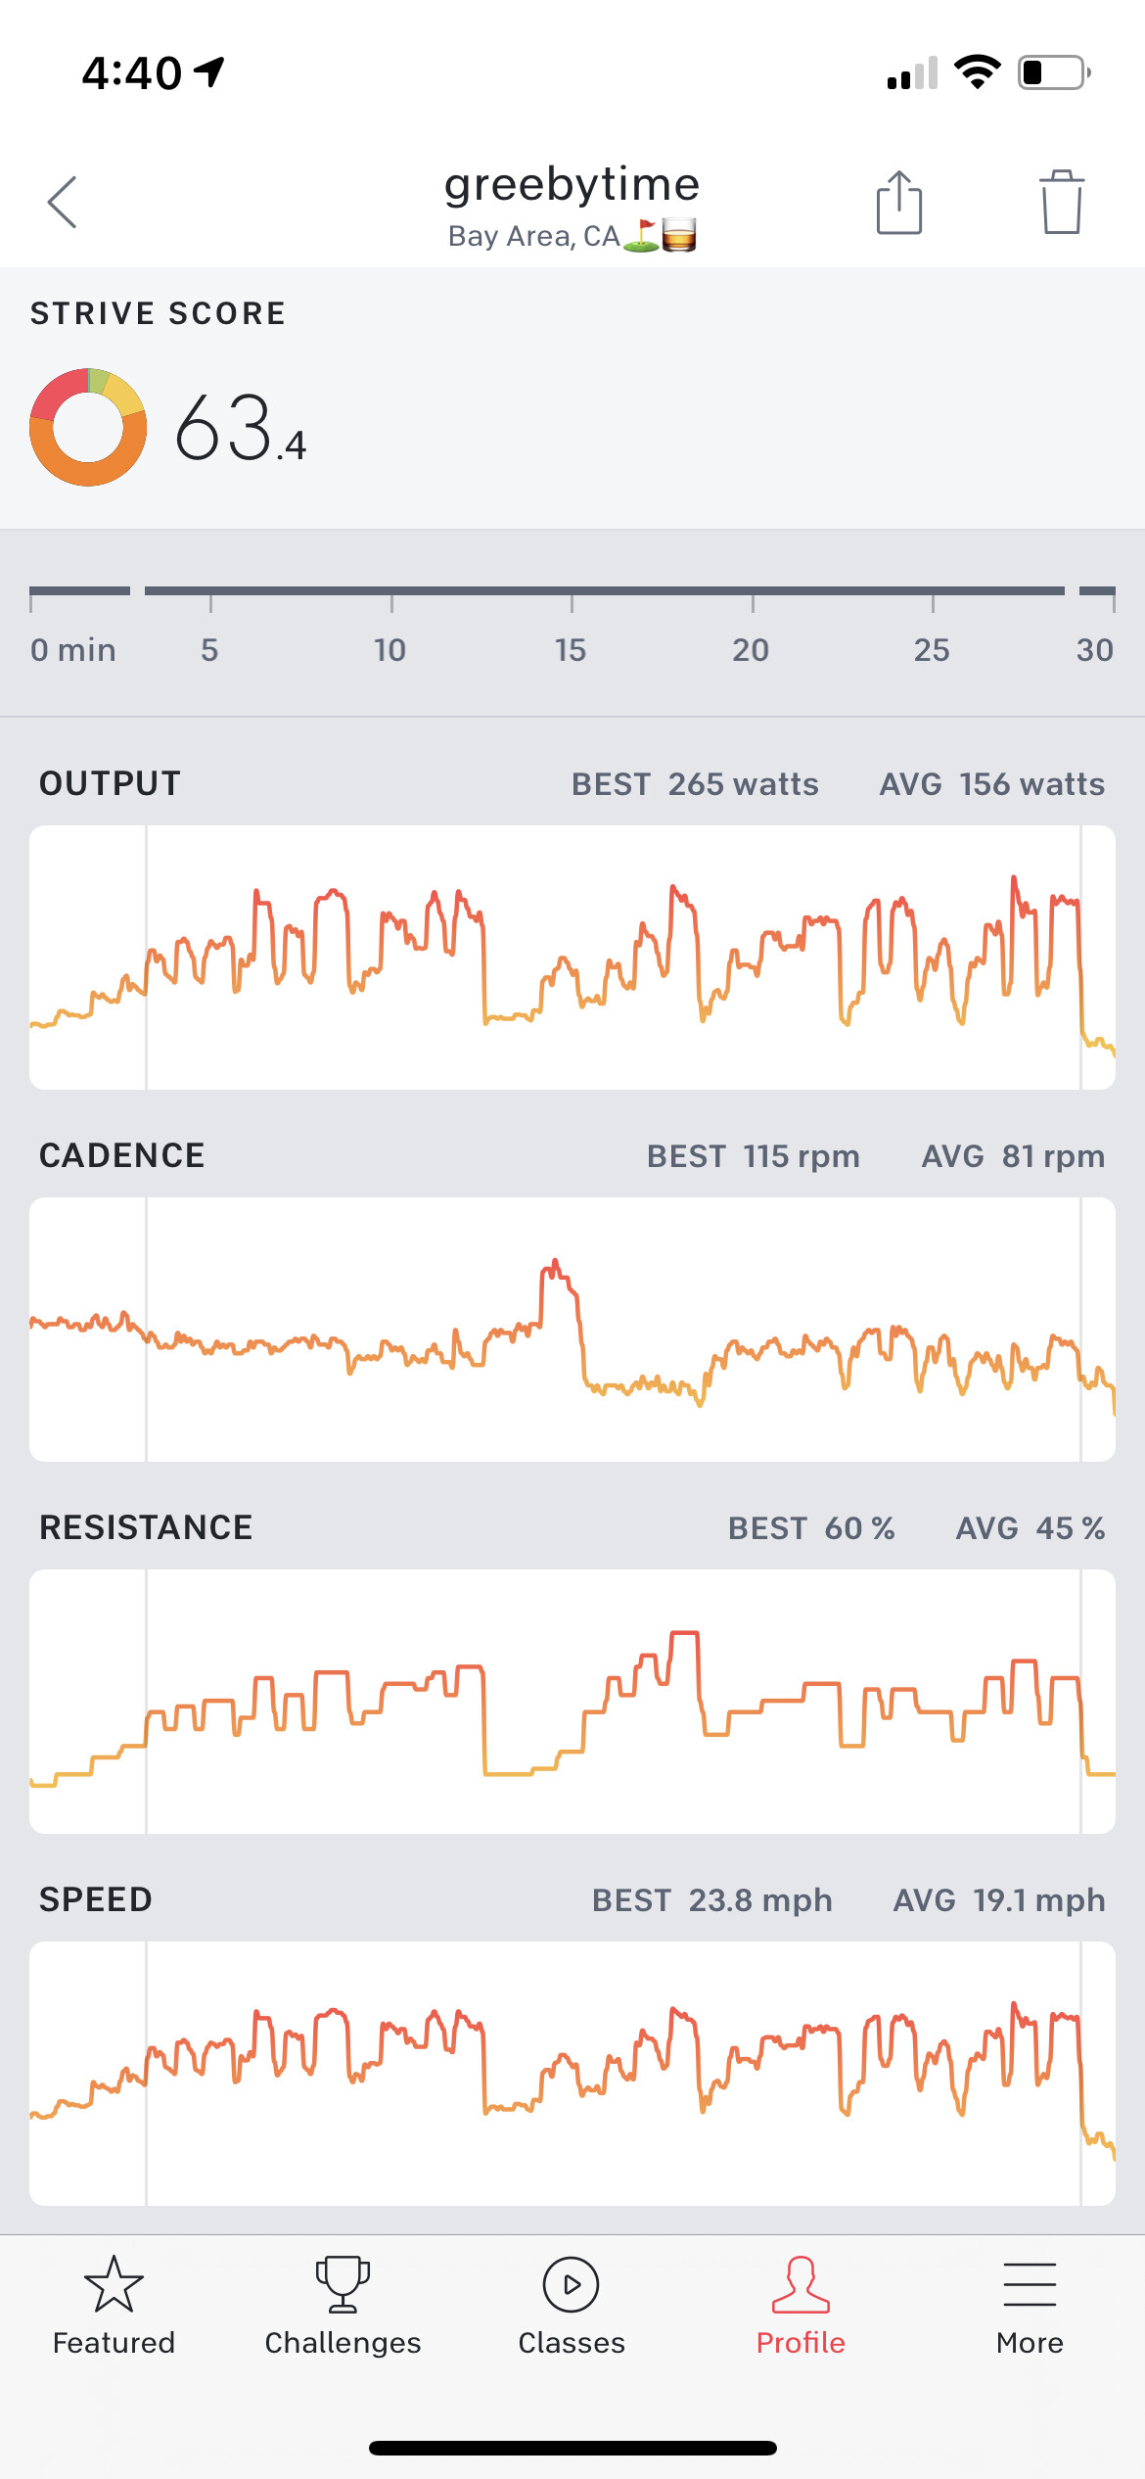This screenshot has height=2479, width=1145.
Task: Tap the trash delete icon
Action: 1061,203
